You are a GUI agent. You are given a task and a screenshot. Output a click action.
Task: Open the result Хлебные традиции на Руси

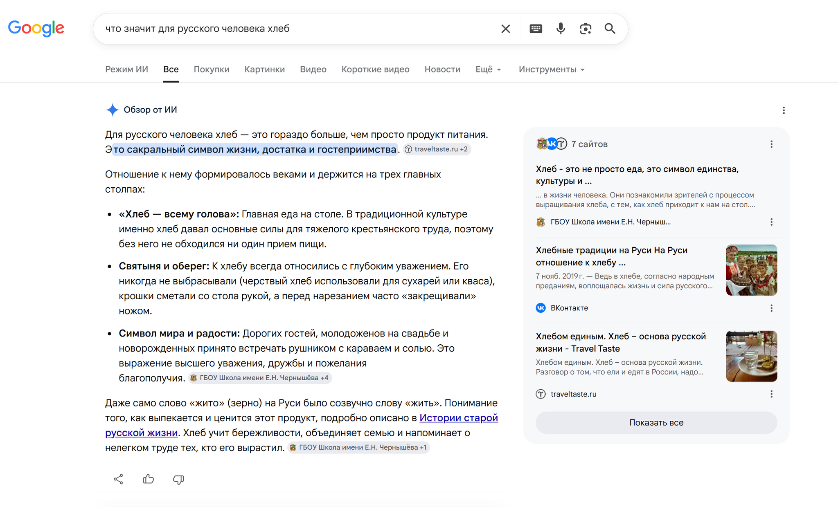coord(611,256)
